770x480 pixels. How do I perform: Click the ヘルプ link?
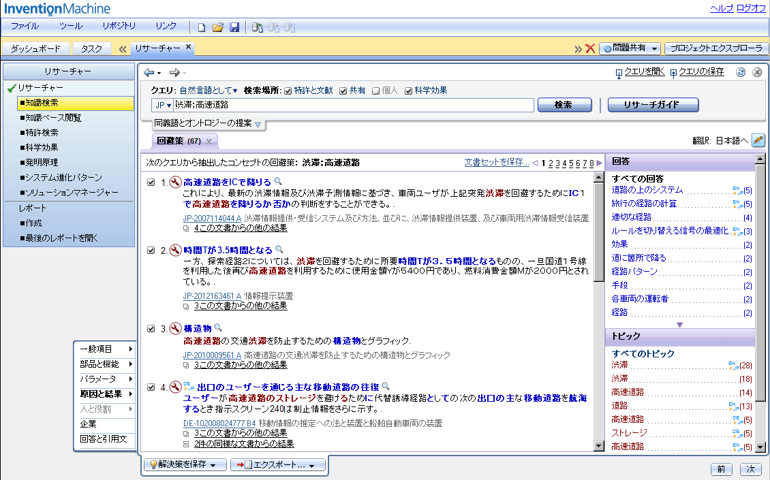click(722, 8)
